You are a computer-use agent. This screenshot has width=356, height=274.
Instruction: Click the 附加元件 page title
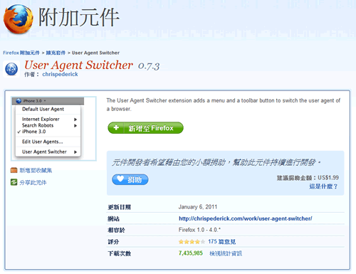coord(79,18)
